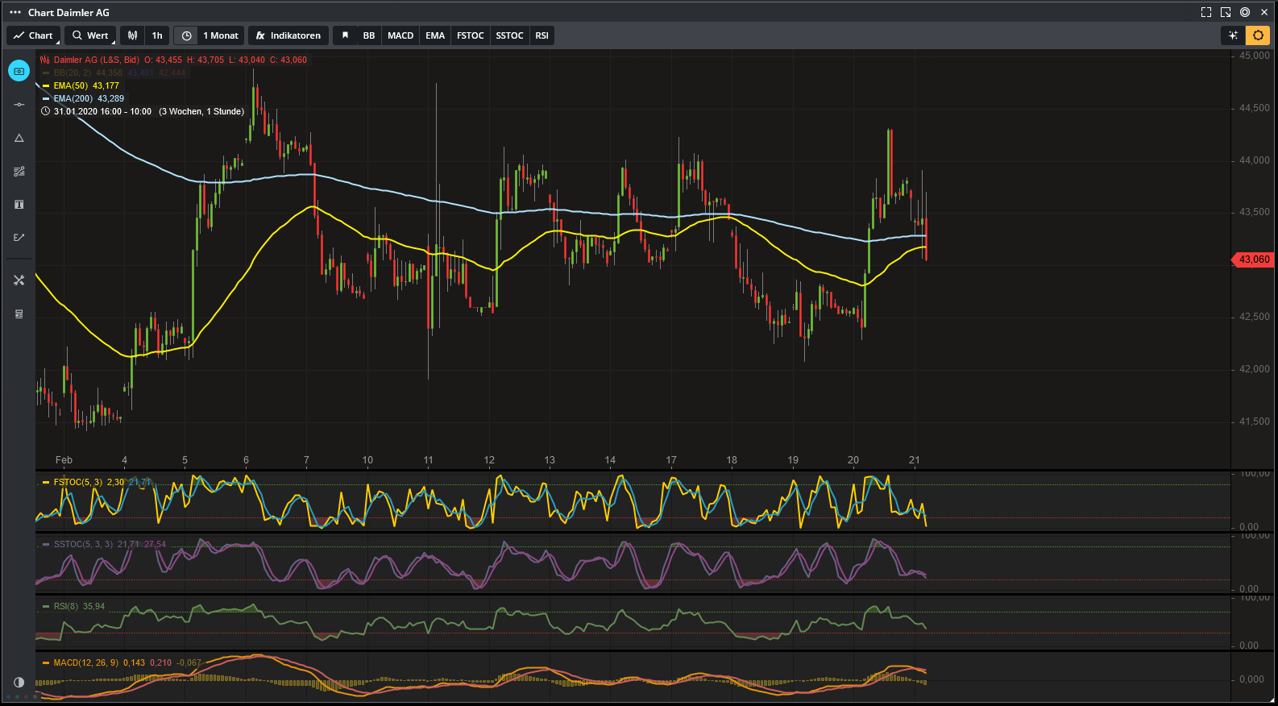Click the 1h interval button
This screenshot has height=706, width=1278.
pyautogui.click(x=157, y=35)
